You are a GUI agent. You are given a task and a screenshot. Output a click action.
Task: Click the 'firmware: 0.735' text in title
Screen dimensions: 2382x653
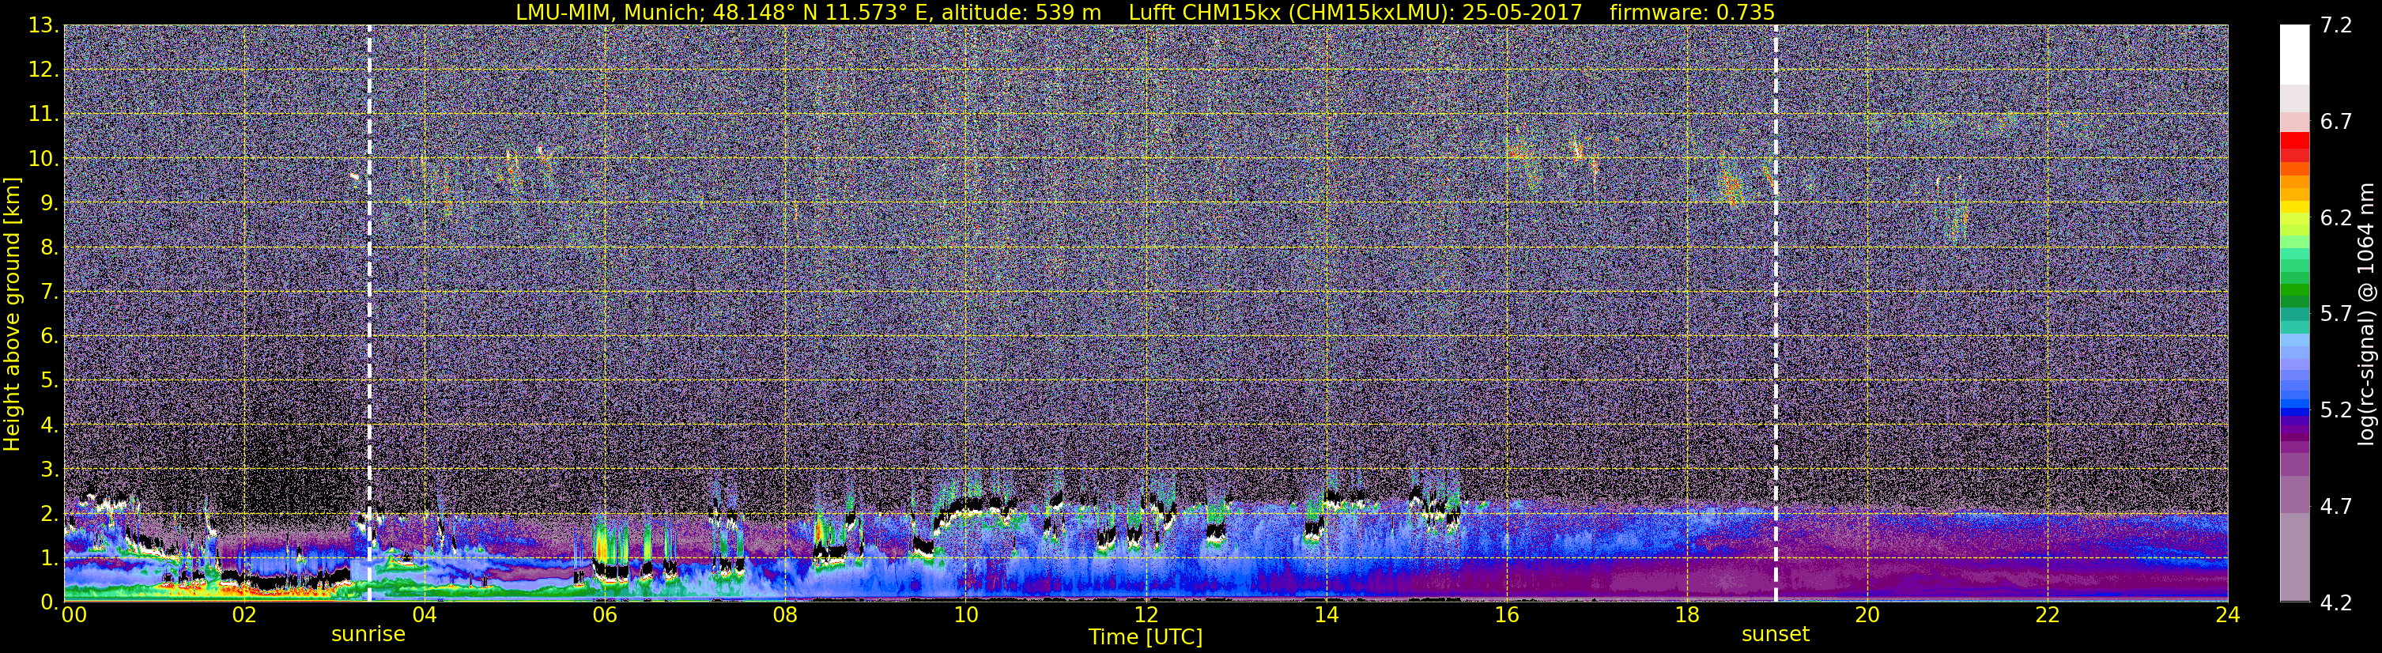coord(1692,12)
